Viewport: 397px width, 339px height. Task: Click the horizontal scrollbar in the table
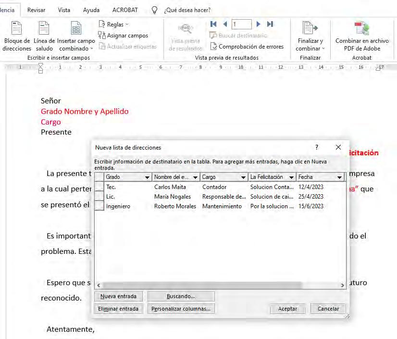click(202, 286)
